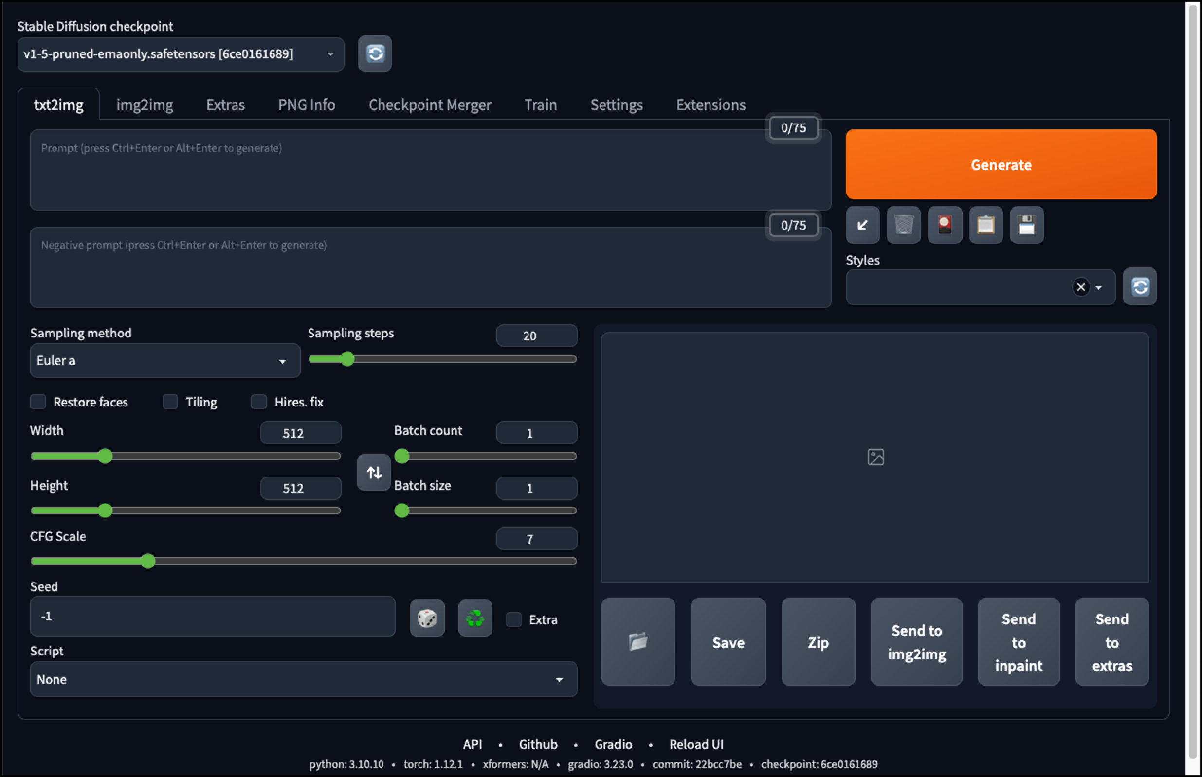Click the checkpoint refresh icon
The image size is (1202, 777).
[x=375, y=53]
